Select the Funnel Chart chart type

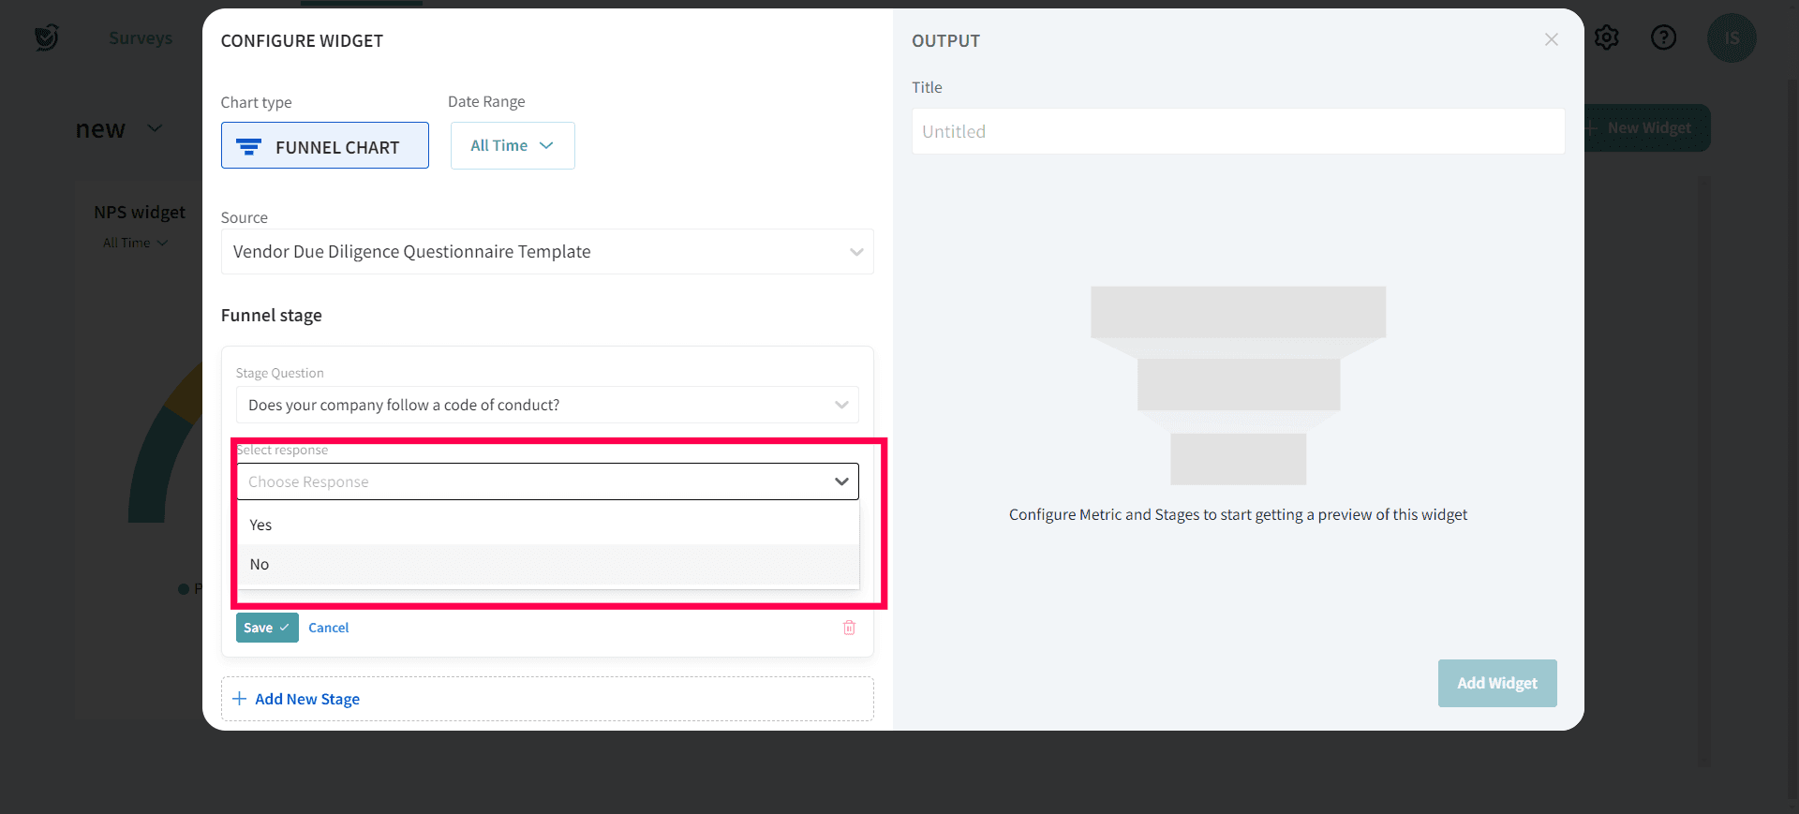click(325, 146)
